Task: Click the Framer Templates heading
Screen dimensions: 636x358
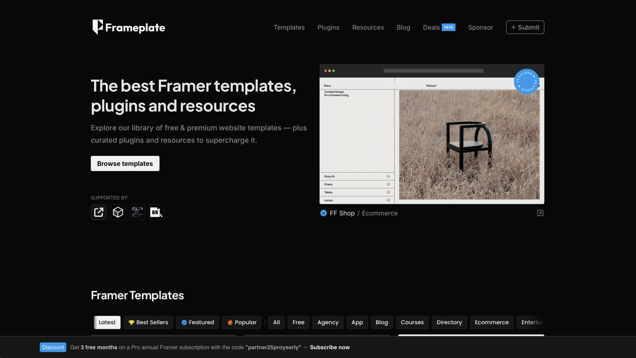Action: point(137,296)
